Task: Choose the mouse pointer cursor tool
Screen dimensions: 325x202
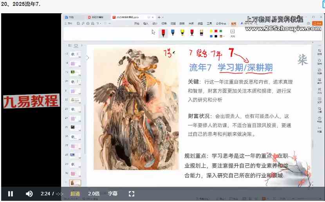Action: [153, 32]
